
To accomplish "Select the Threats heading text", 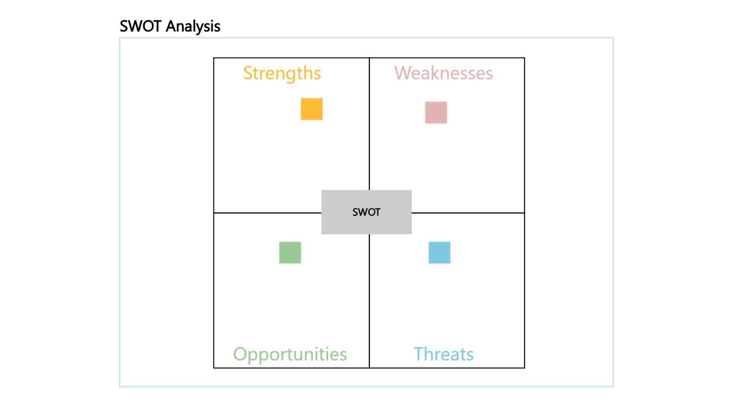I will coord(443,354).
